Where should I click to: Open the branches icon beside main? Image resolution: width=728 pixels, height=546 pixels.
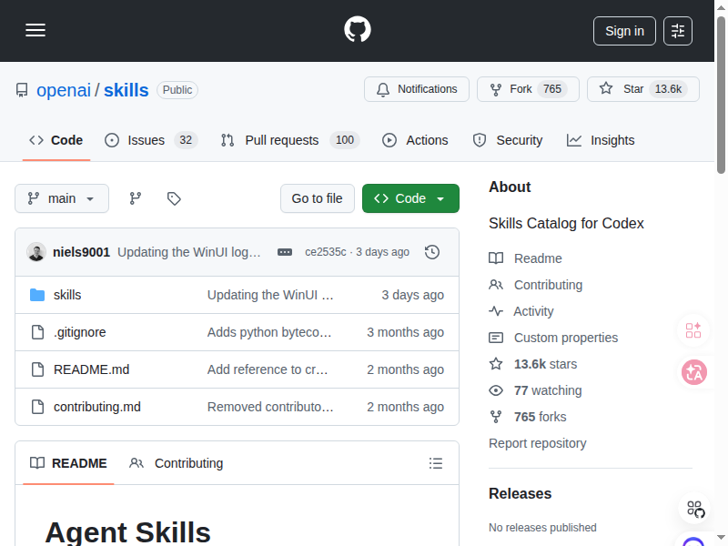pyautogui.click(x=136, y=198)
